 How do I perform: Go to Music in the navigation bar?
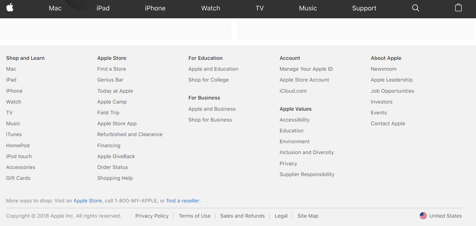pyautogui.click(x=308, y=8)
